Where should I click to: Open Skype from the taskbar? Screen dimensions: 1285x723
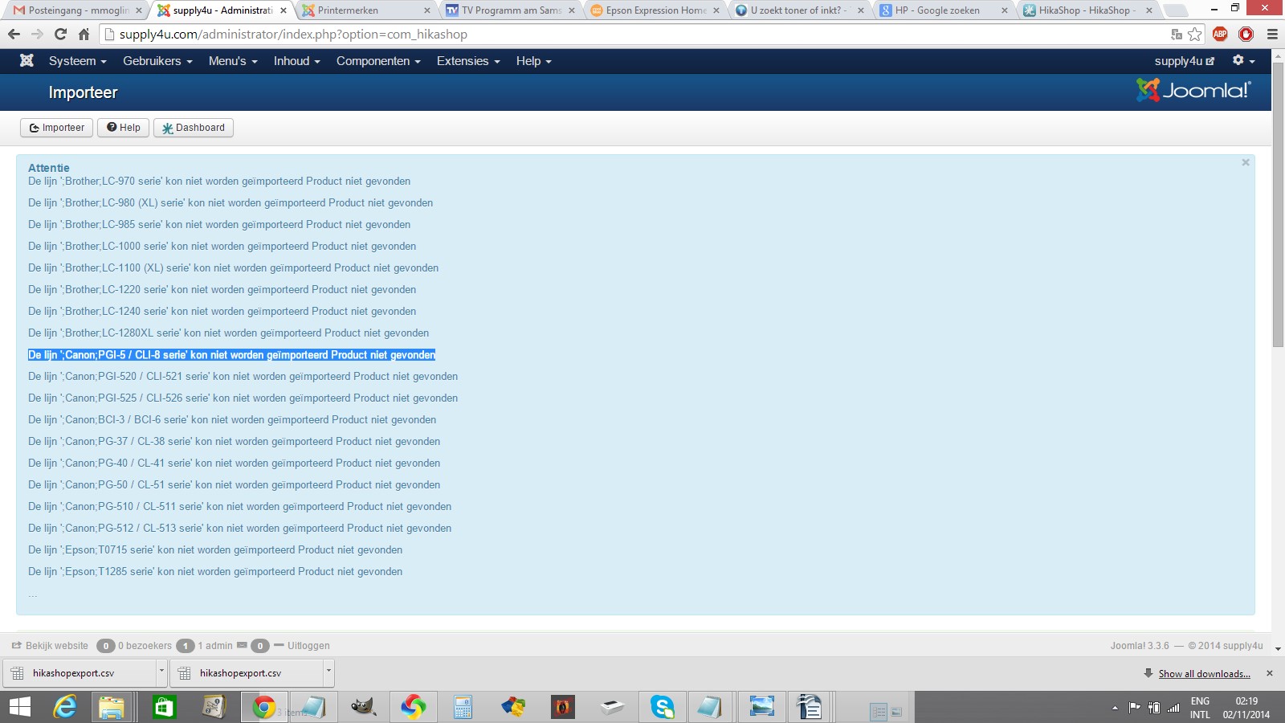click(x=663, y=707)
